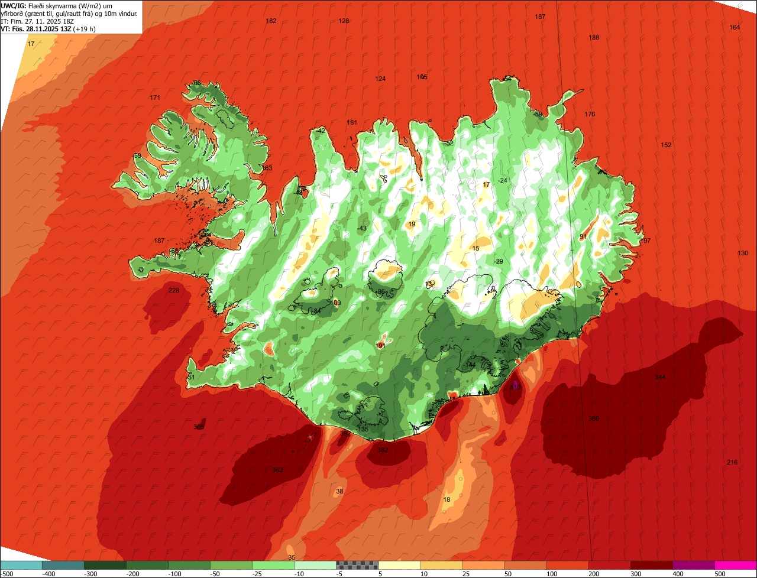Click legend swatch between -25 and -10

pos(273,565)
